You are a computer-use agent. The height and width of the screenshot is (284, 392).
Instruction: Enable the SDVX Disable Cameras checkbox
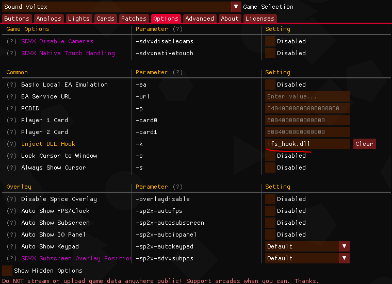tap(270, 41)
